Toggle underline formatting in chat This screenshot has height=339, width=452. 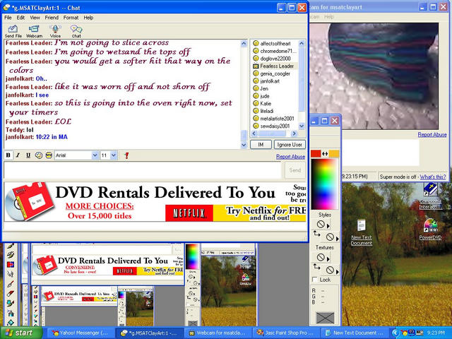tap(28, 155)
